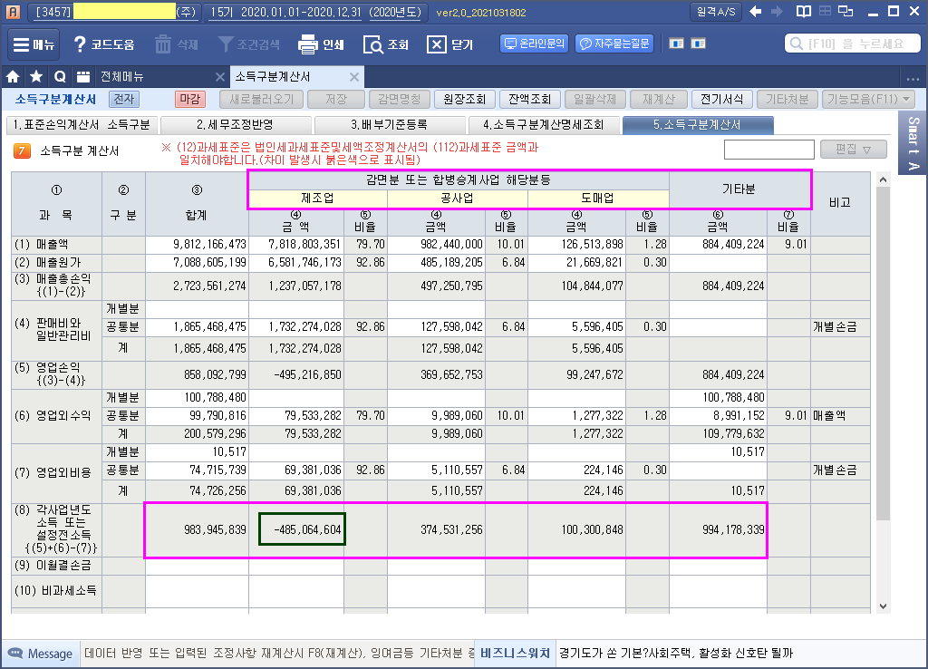Screen dimensions: 928x669
Task: Switch to tab 4.소득구분계산명세조회
Action: (x=543, y=125)
